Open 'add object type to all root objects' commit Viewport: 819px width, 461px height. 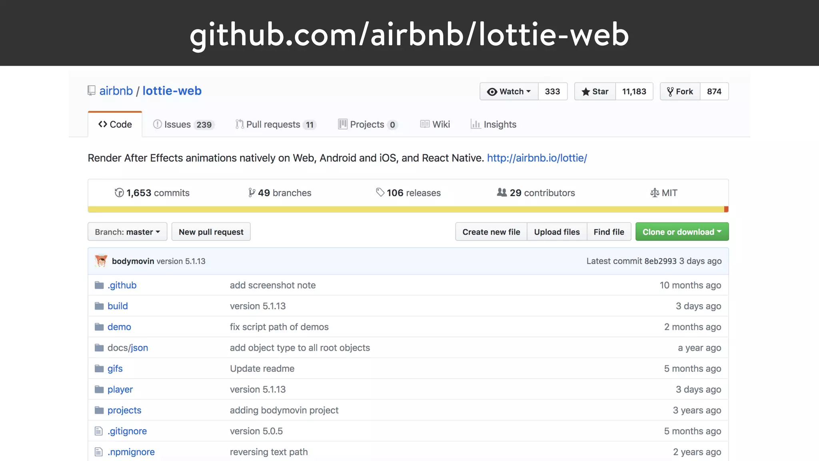pyautogui.click(x=300, y=348)
